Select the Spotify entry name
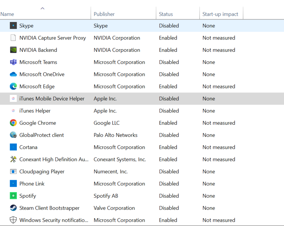 pyautogui.click(x=28, y=196)
